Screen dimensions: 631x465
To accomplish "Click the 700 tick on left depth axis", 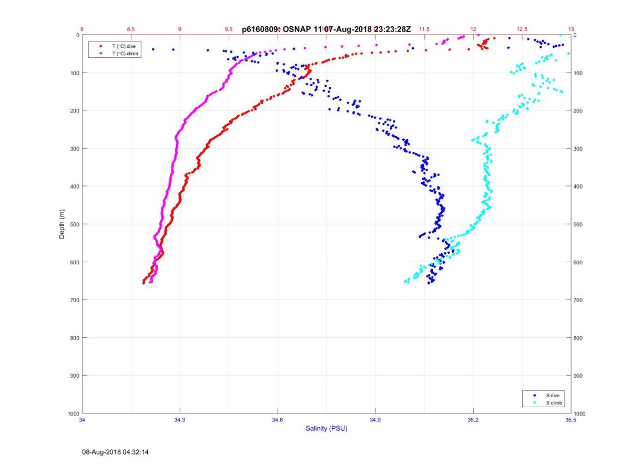I will click(x=74, y=300).
